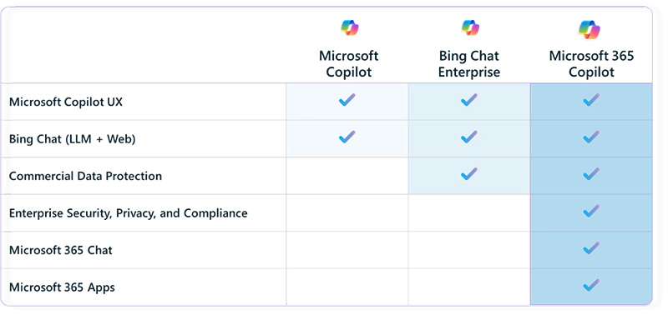Click Enterprise Security, Privacy, and Compliance label
Image resolution: width=668 pixels, height=315 pixels.
129,213
